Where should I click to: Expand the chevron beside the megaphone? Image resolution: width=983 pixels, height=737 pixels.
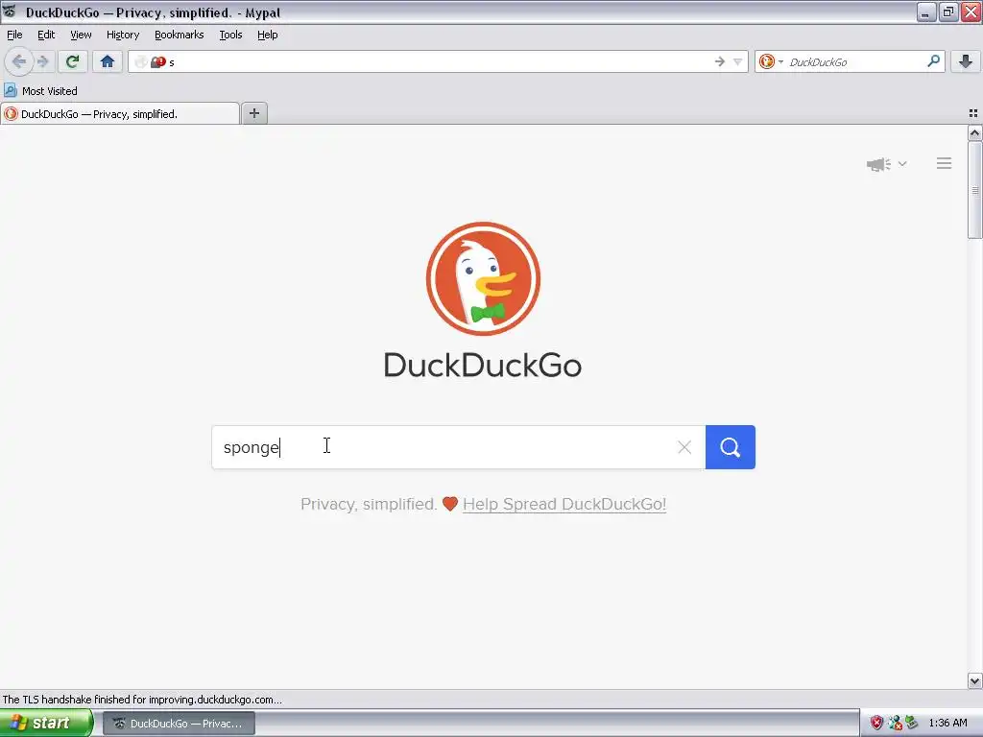pyautogui.click(x=902, y=163)
